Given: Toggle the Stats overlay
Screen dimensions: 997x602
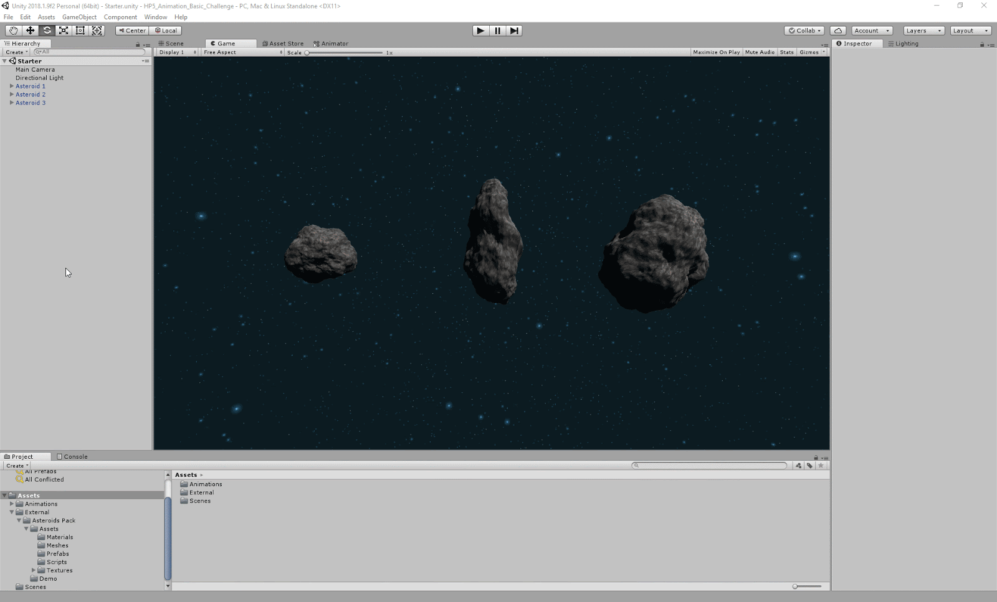Looking at the screenshot, I should click(x=786, y=52).
